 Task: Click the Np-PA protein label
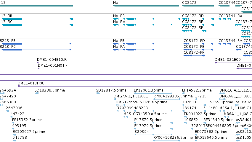(119, 47)
